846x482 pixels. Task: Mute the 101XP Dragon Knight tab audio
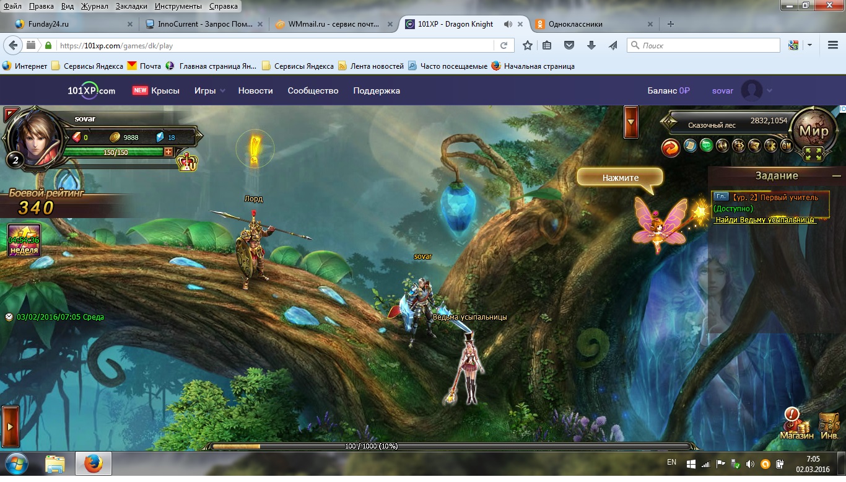[x=508, y=24]
